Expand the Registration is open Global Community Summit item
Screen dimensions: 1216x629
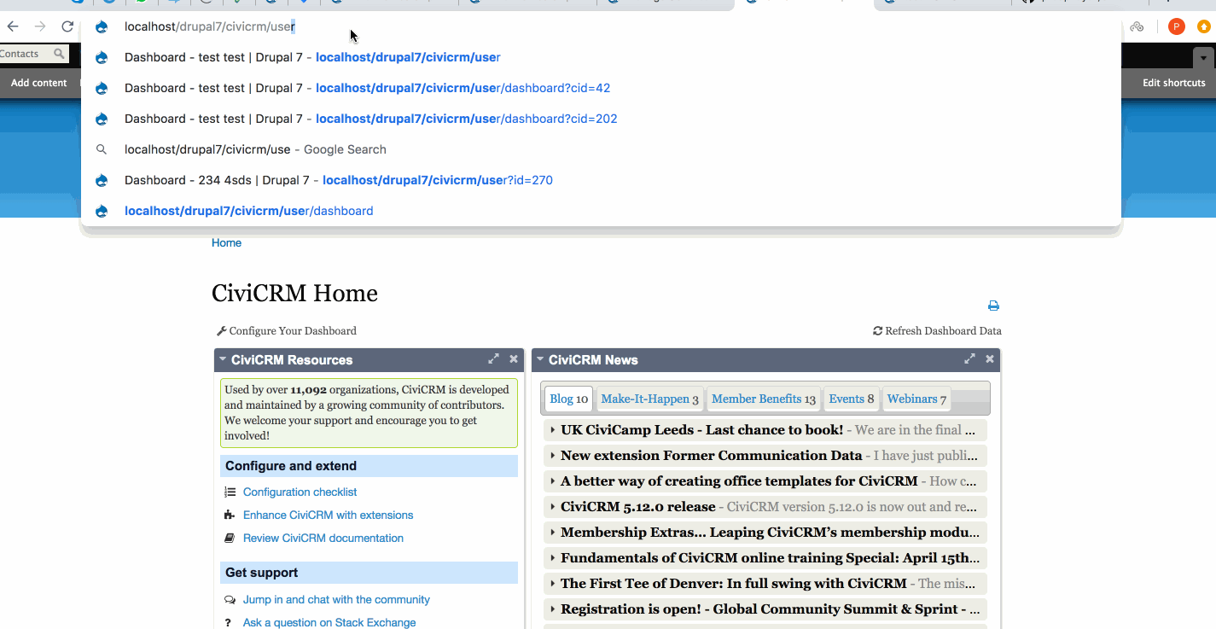coord(553,609)
